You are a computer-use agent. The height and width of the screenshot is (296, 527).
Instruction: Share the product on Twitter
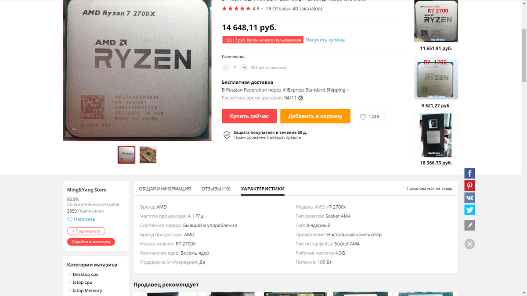tap(469, 210)
